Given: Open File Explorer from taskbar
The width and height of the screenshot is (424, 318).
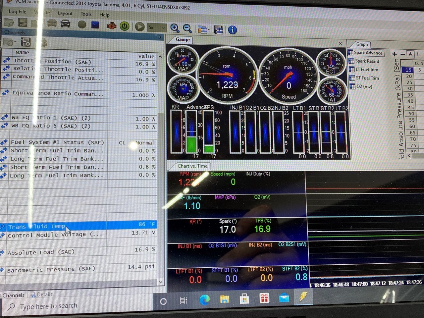Looking at the screenshot, I should (x=225, y=299).
